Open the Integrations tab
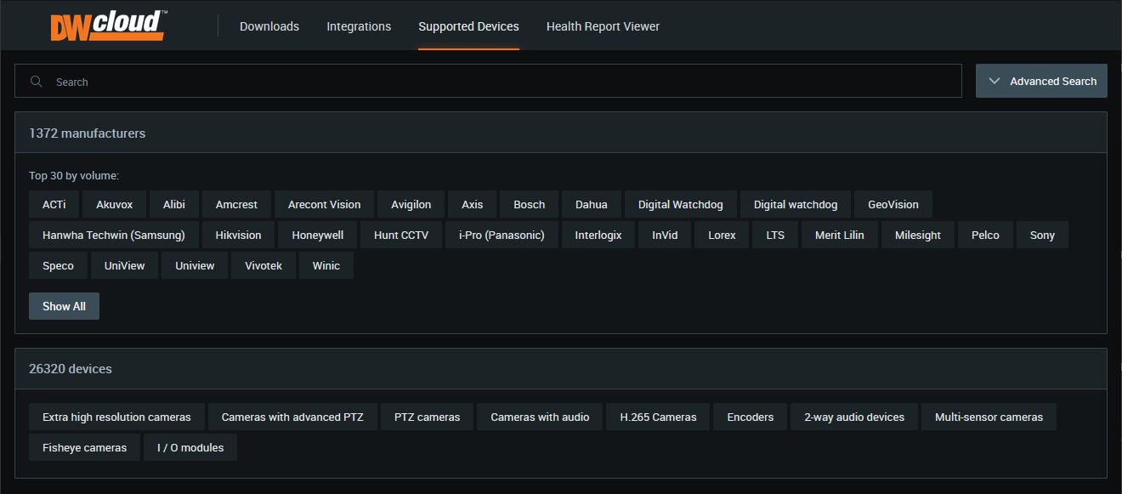This screenshot has width=1122, height=494. (359, 26)
